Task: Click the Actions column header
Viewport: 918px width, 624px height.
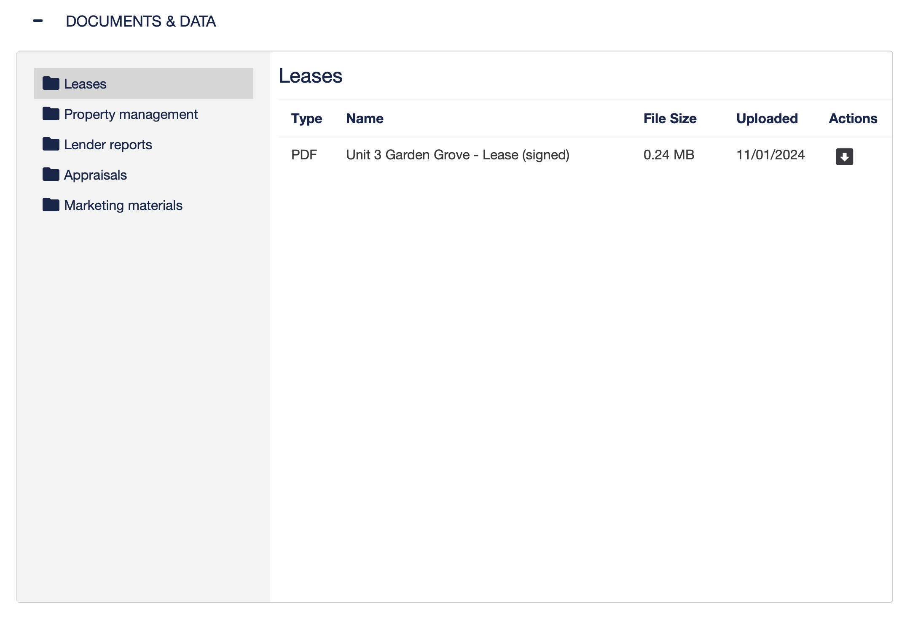Action: [853, 118]
